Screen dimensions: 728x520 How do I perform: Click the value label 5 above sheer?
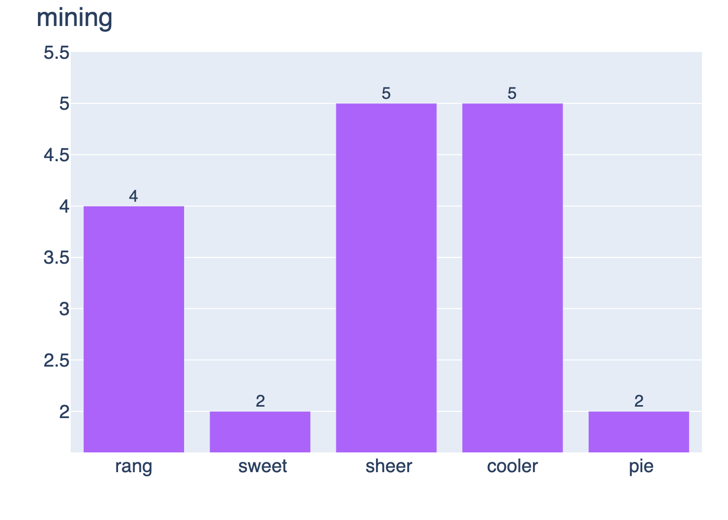(386, 94)
